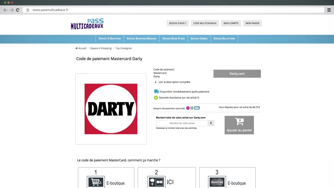The width and height of the screenshot is (334, 188).
Task: Click the available balance 48.75 € text
Action: coord(239,107)
